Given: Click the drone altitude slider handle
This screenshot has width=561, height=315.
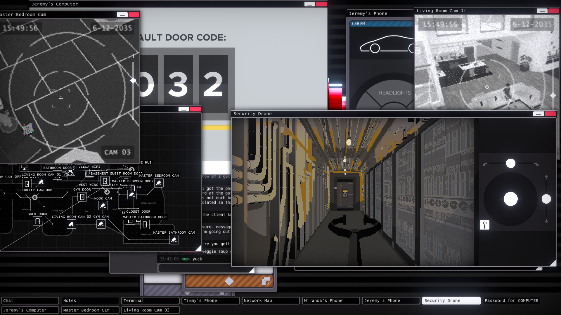Looking at the screenshot, I should tap(546, 199).
